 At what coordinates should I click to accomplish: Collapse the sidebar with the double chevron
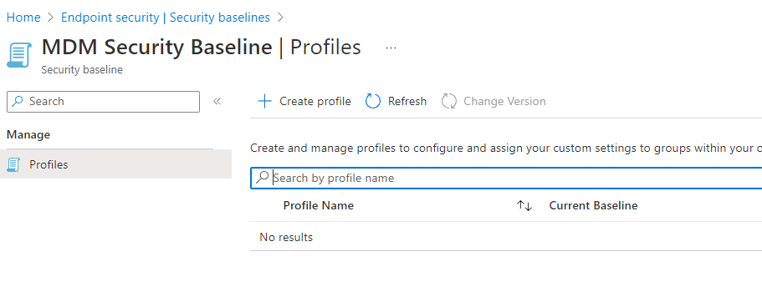point(217,101)
